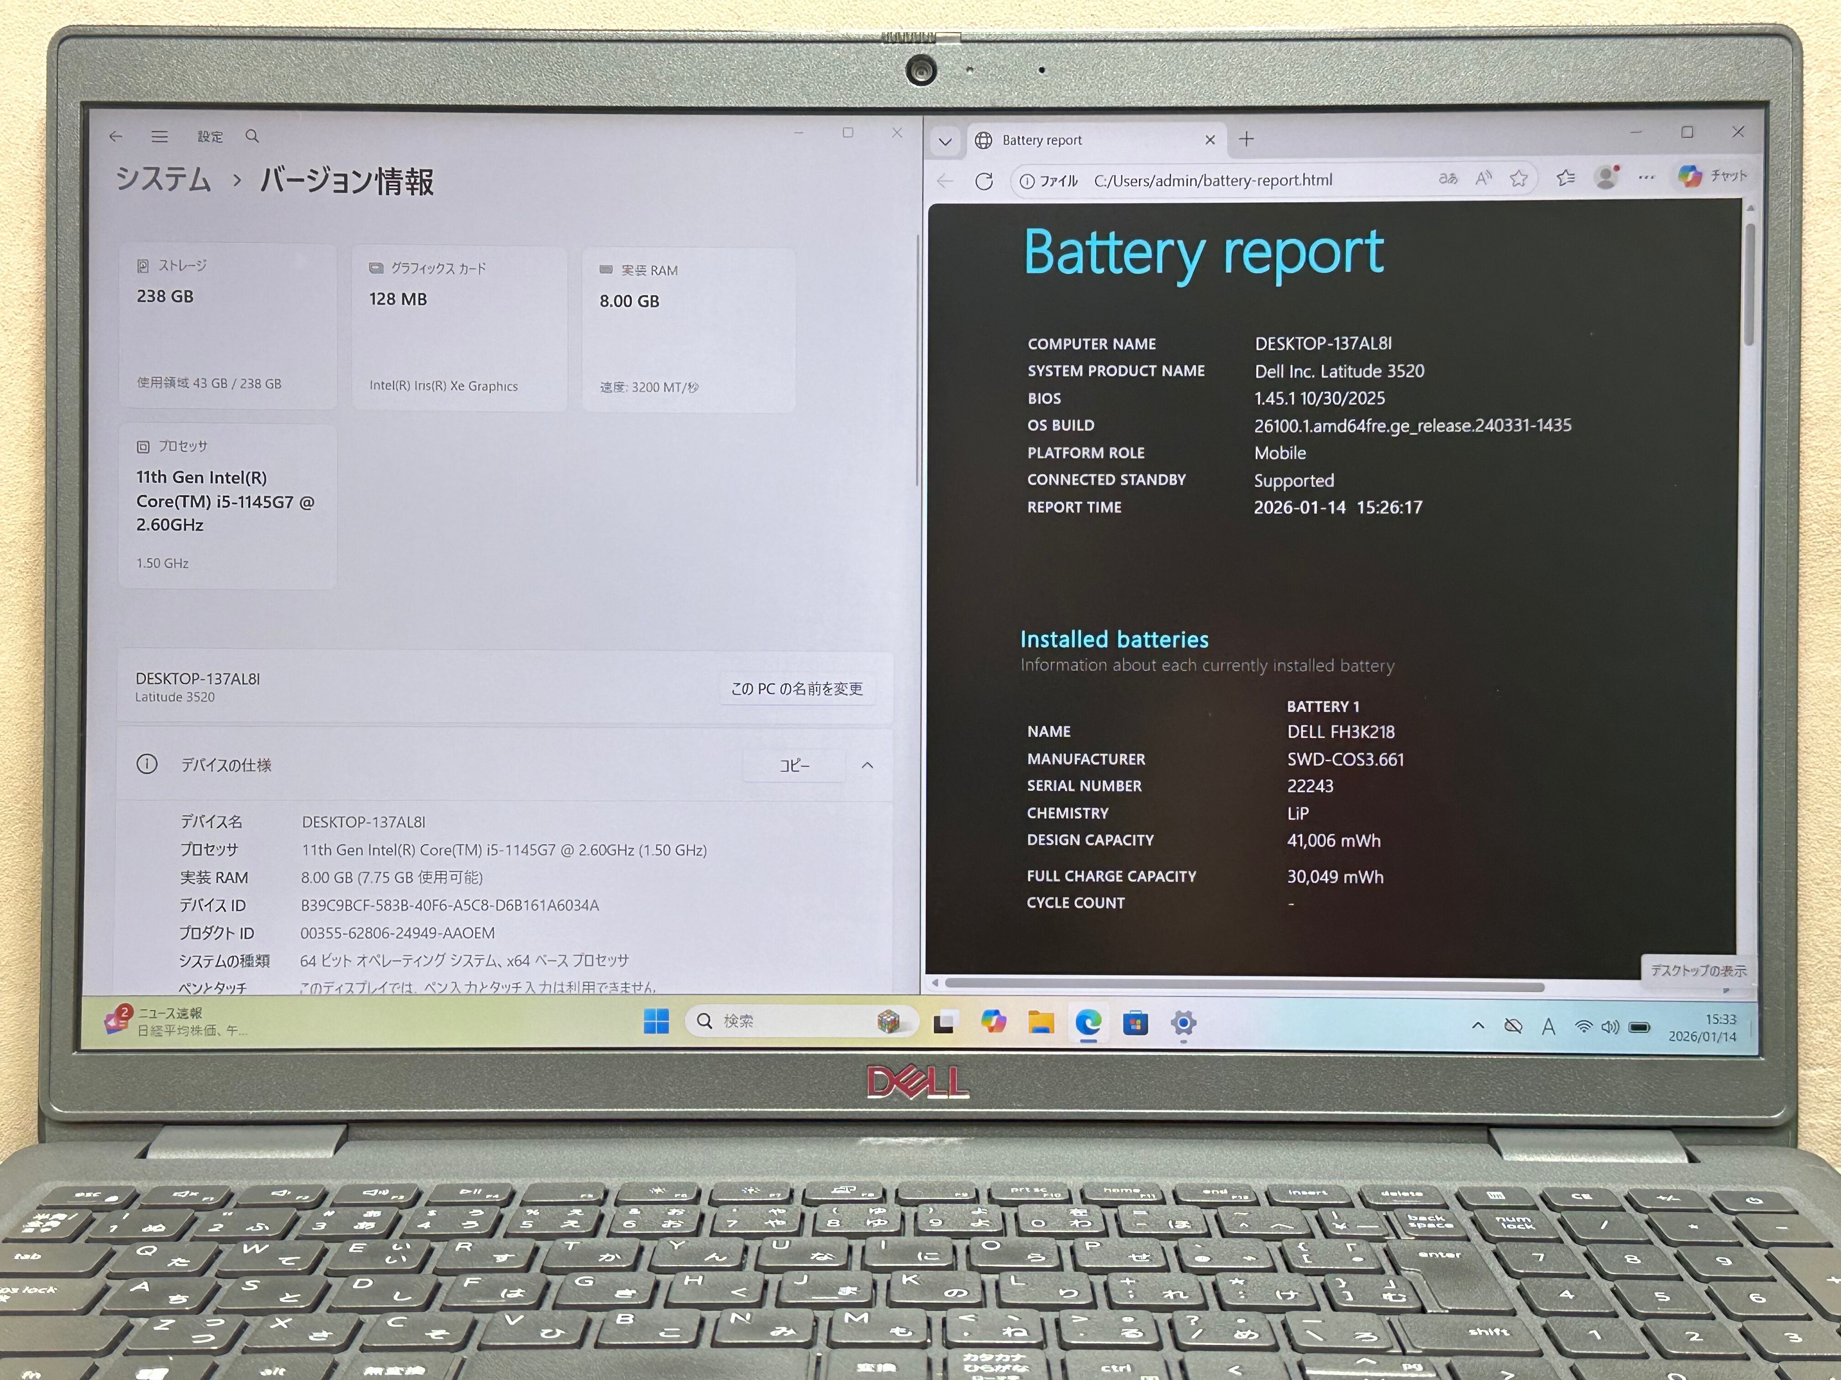Click the コピー button for device specs
1841x1380 pixels.
(794, 765)
